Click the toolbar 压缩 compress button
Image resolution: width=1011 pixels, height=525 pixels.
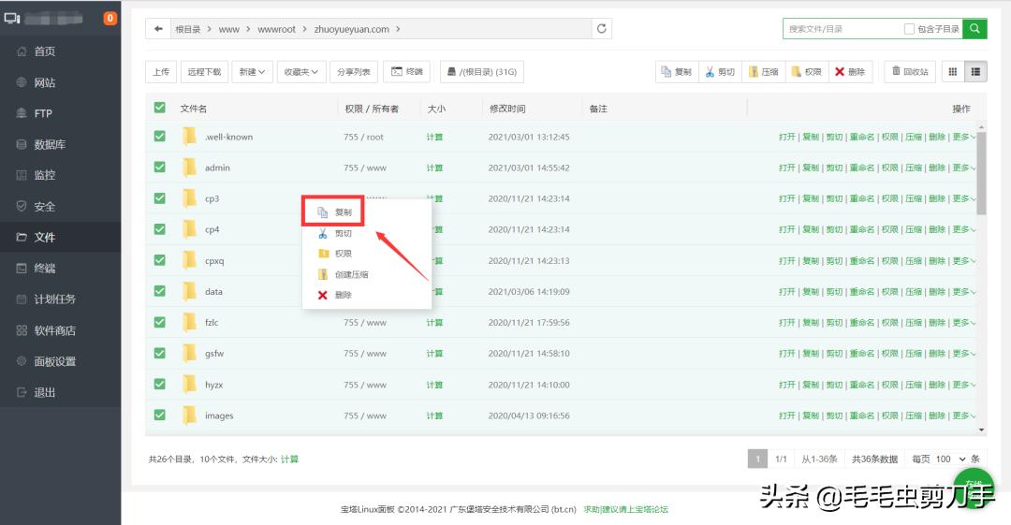(764, 71)
